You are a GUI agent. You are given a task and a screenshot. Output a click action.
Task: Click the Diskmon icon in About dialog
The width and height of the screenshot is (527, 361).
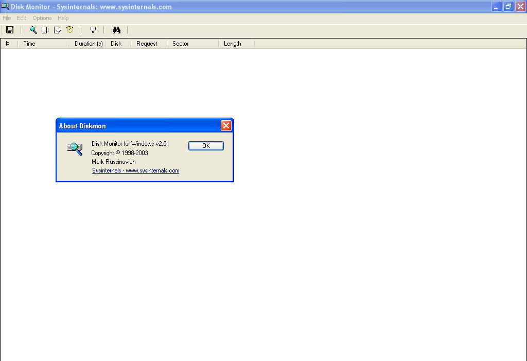(x=75, y=148)
